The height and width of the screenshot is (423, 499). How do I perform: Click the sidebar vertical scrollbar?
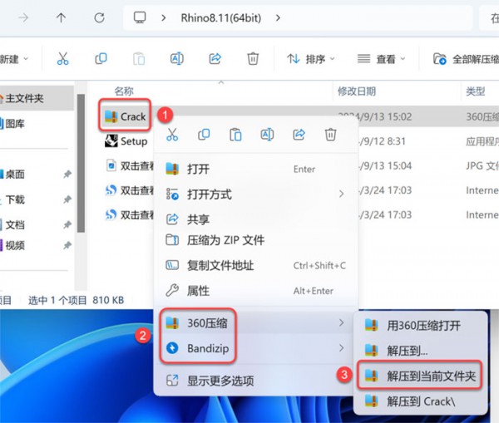[x=81, y=163]
